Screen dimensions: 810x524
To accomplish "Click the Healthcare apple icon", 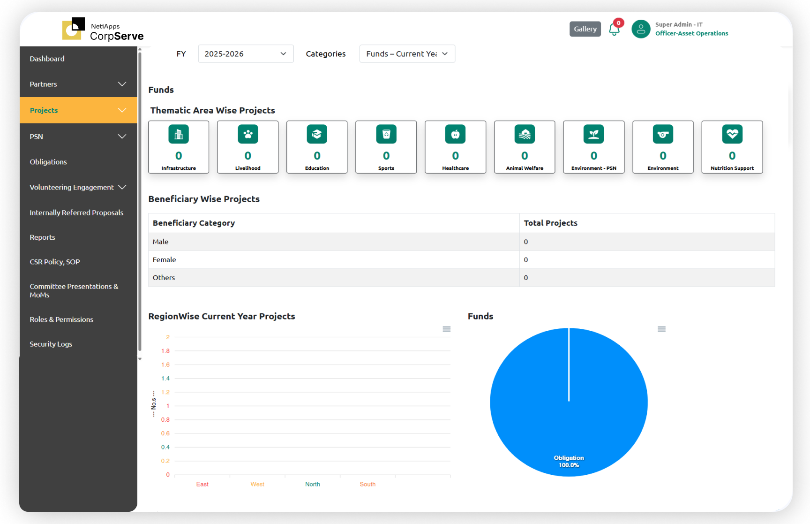I will (x=455, y=135).
